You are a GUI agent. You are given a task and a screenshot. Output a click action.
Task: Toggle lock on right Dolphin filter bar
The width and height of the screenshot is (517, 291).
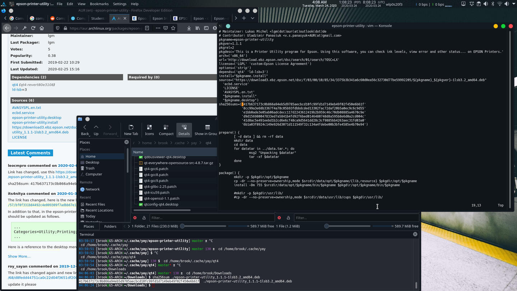point(288,218)
